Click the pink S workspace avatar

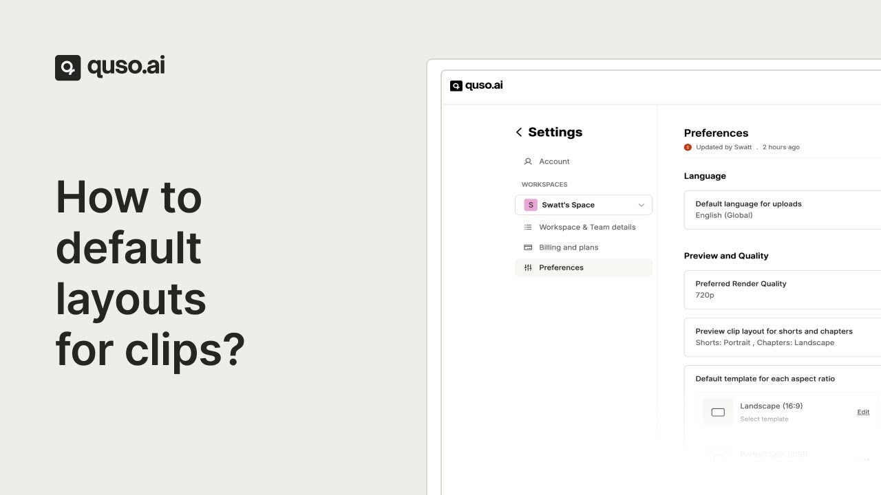[531, 205]
